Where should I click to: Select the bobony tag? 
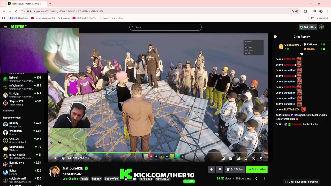tap(96, 179)
